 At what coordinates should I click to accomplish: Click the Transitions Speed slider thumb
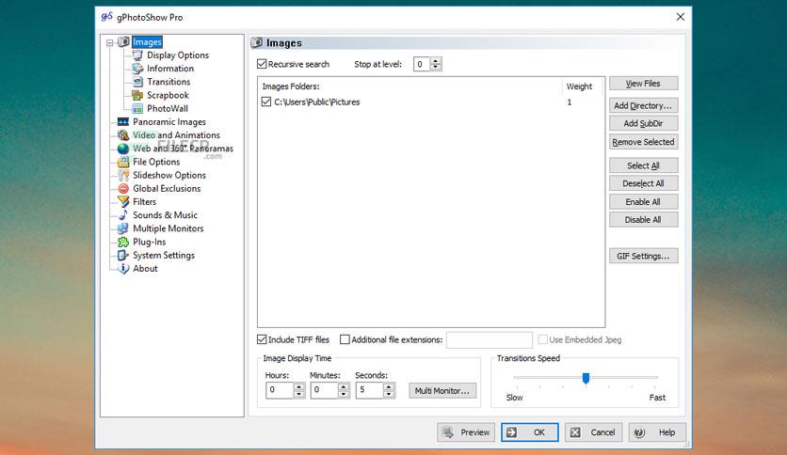coord(586,378)
